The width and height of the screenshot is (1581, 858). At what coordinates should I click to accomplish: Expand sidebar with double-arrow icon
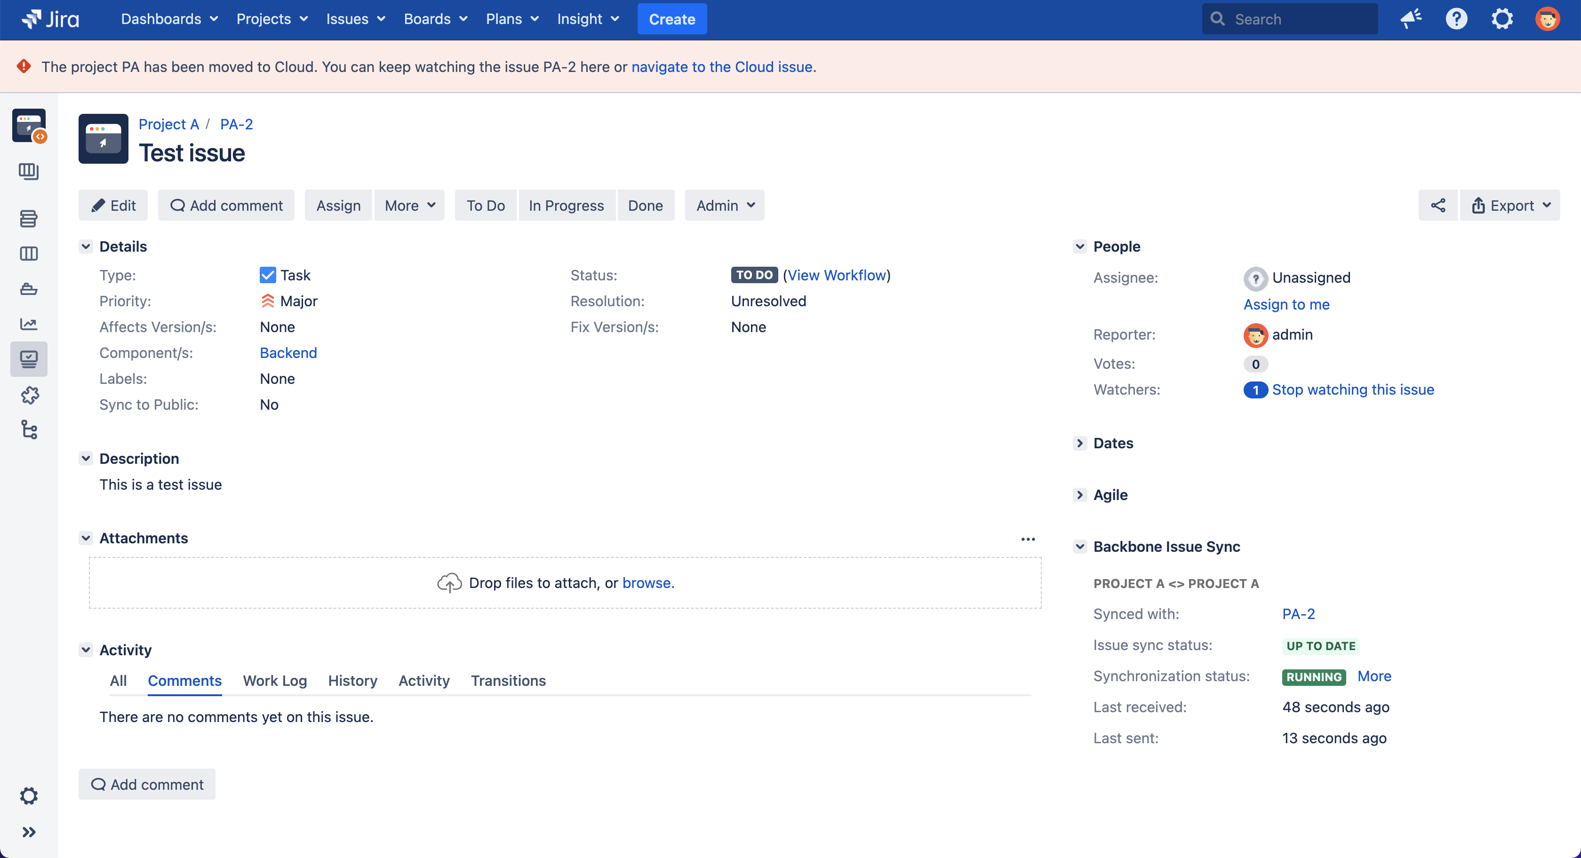click(29, 832)
